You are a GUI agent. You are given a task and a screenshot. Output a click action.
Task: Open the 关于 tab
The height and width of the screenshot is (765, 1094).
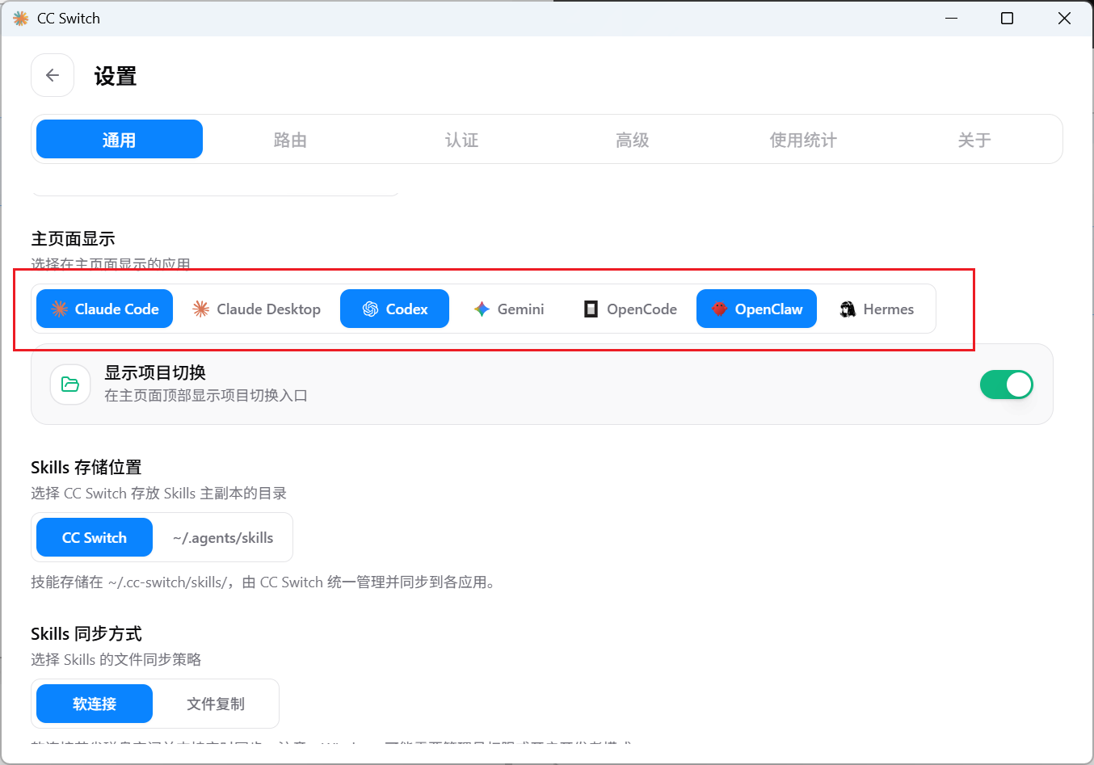(x=974, y=140)
